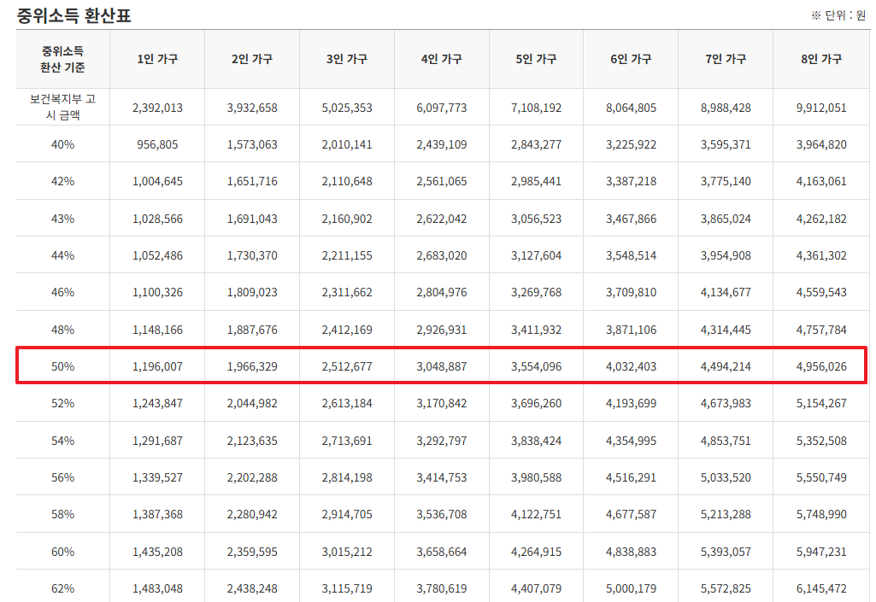Select the 1인 가구 column header

coord(155,59)
